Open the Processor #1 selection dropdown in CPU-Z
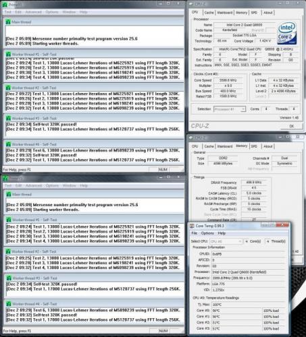This screenshot has width=306, height=337. coord(230,109)
